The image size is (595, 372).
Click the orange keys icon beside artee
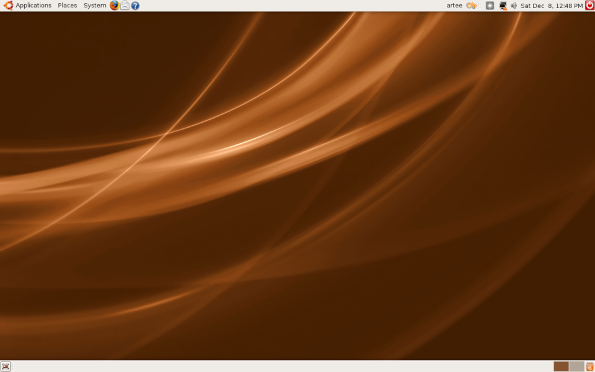point(471,6)
